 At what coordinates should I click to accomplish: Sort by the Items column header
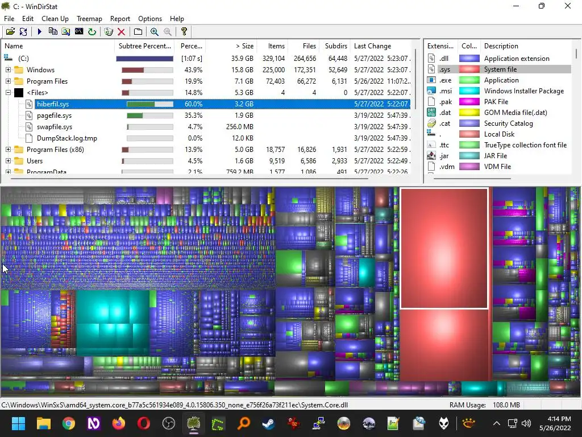coord(272,46)
